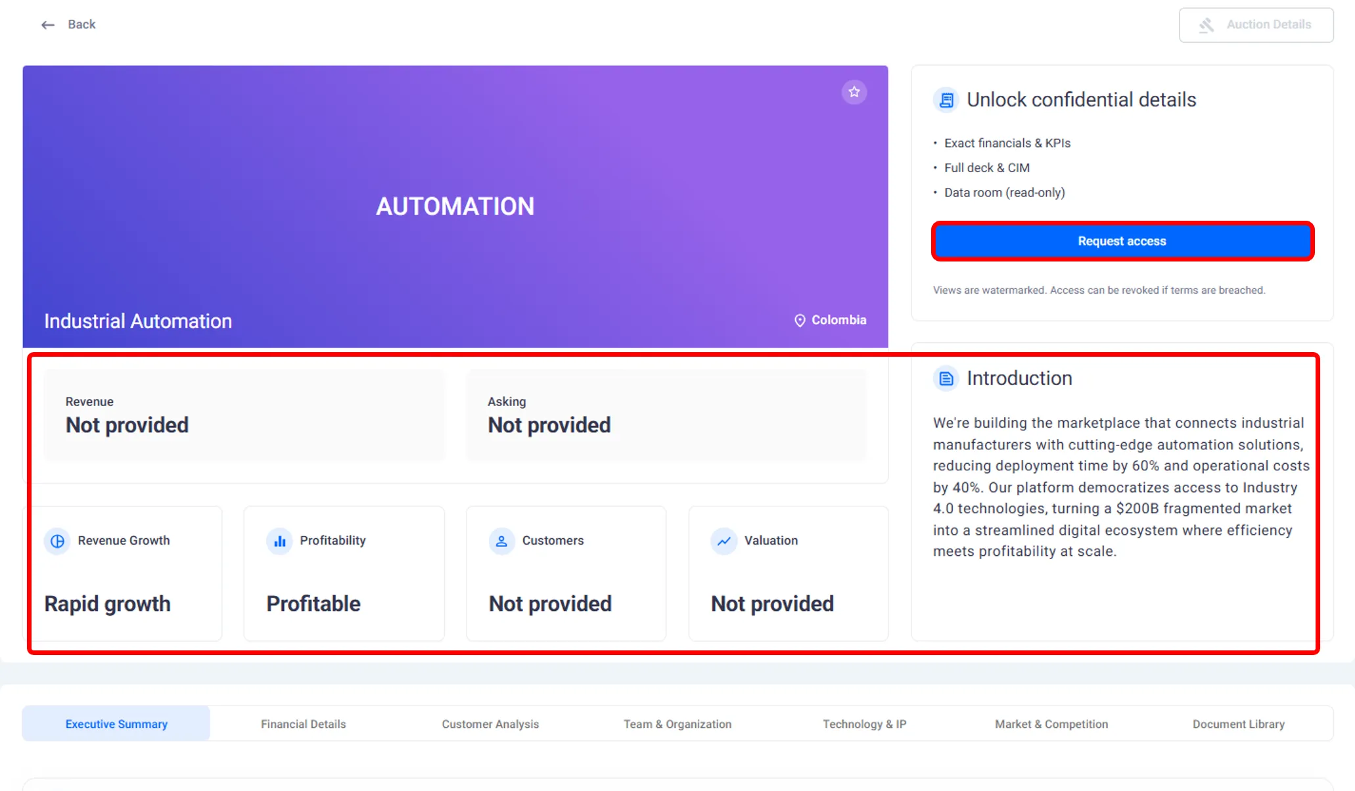
Task: Click the back arrow icon
Action: click(x=47, y=25)
